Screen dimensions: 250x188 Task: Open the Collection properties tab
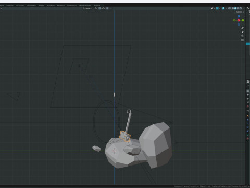pyautogui.click(x=248, y=111)
